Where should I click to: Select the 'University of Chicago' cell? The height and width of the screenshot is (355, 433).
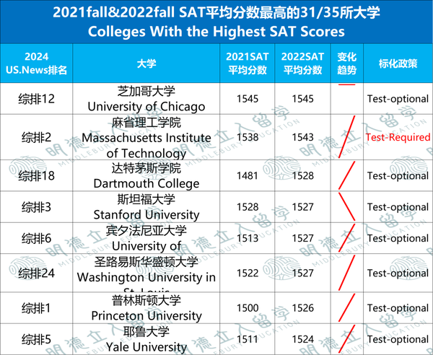click(x=146, y=99)
